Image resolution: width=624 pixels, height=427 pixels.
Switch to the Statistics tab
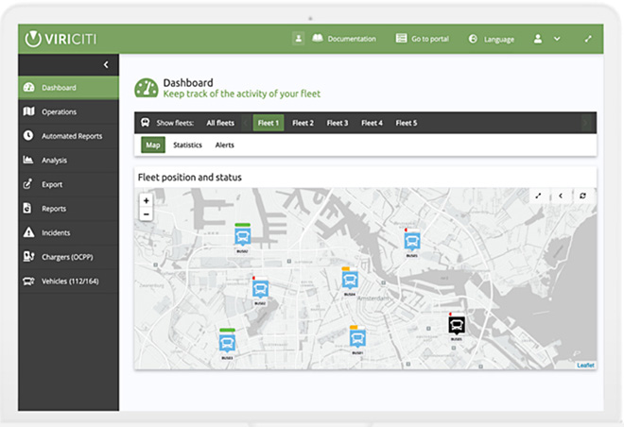pyautogui.click(x=187, y=145)
